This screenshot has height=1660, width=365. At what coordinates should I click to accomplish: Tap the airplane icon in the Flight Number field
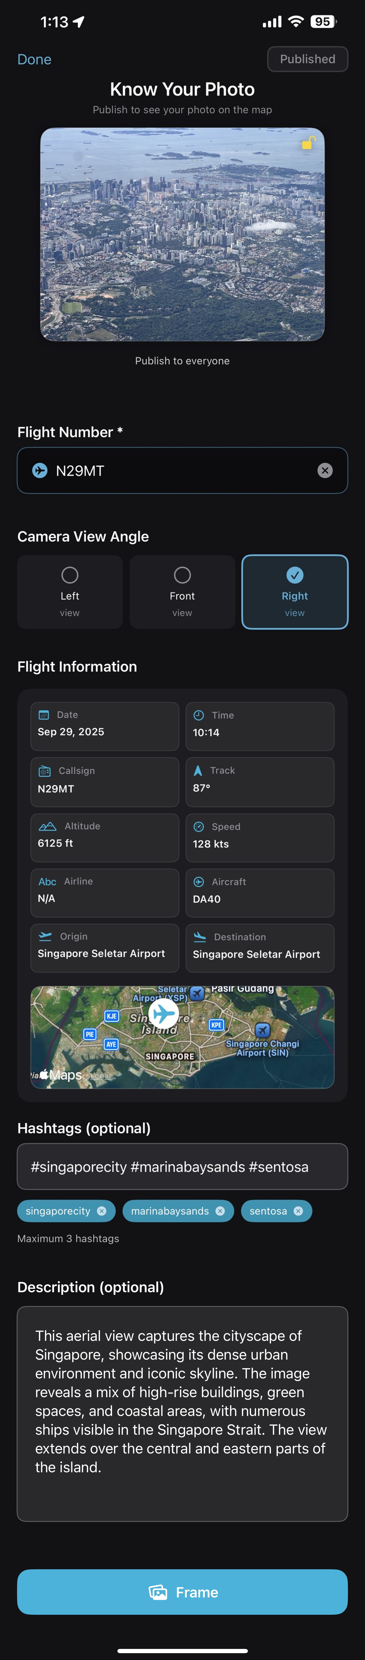(40, 470)
